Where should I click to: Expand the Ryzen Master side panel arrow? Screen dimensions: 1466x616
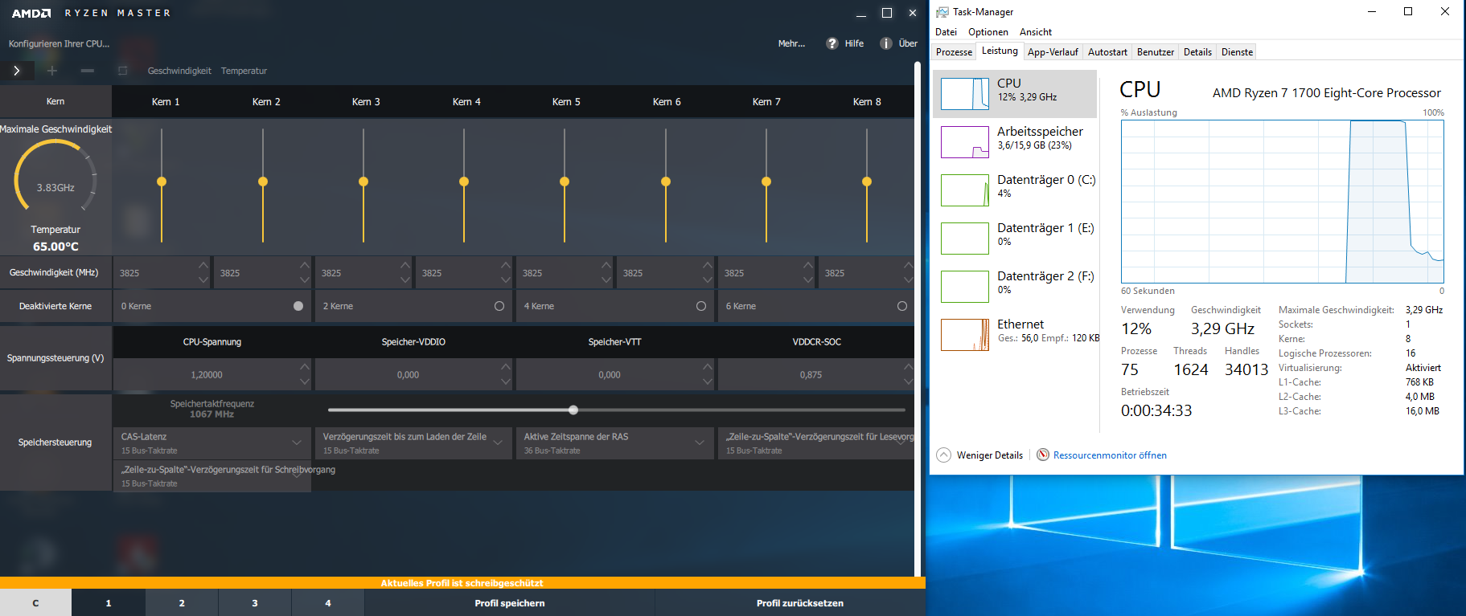tap(17, 71)
